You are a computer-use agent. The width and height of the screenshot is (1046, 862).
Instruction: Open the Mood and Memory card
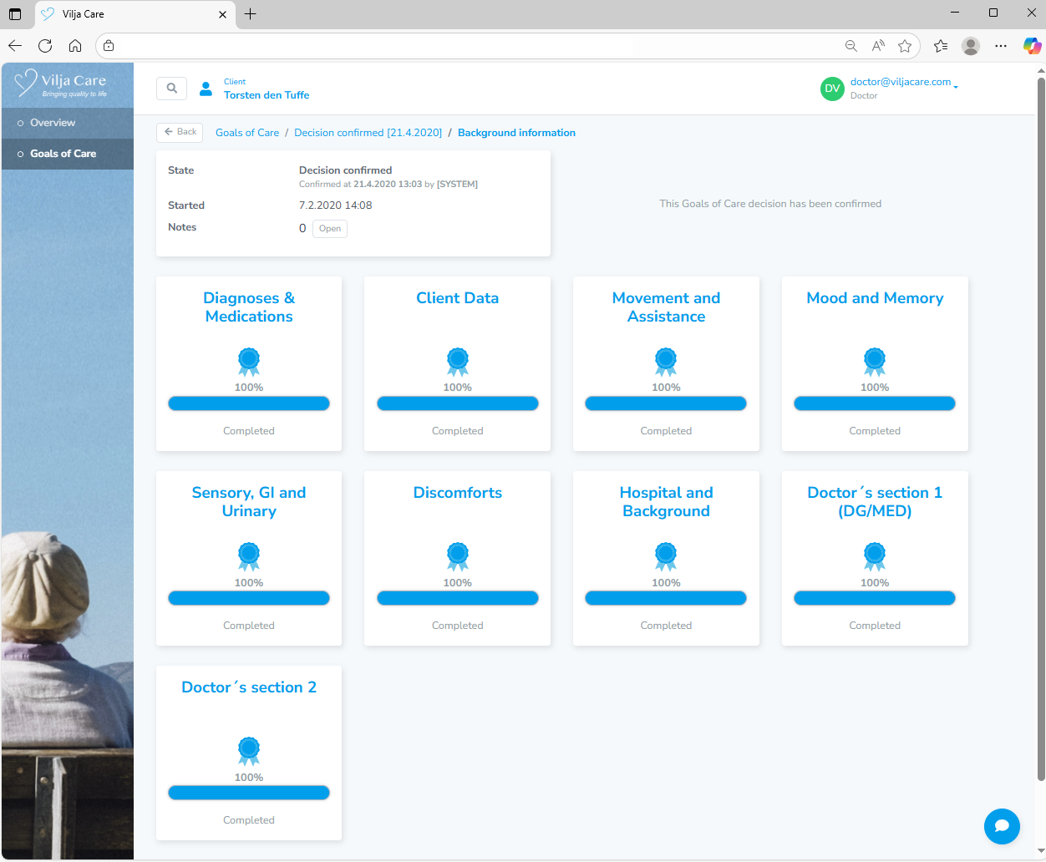pyautogui.click(x=875, y=298)
